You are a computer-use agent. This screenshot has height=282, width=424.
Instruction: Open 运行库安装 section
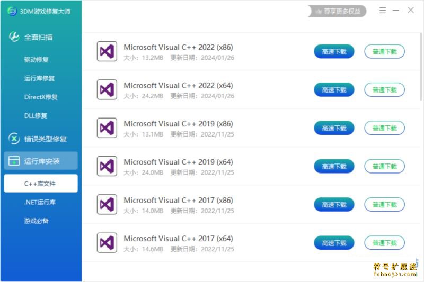(x=41, y=161)
